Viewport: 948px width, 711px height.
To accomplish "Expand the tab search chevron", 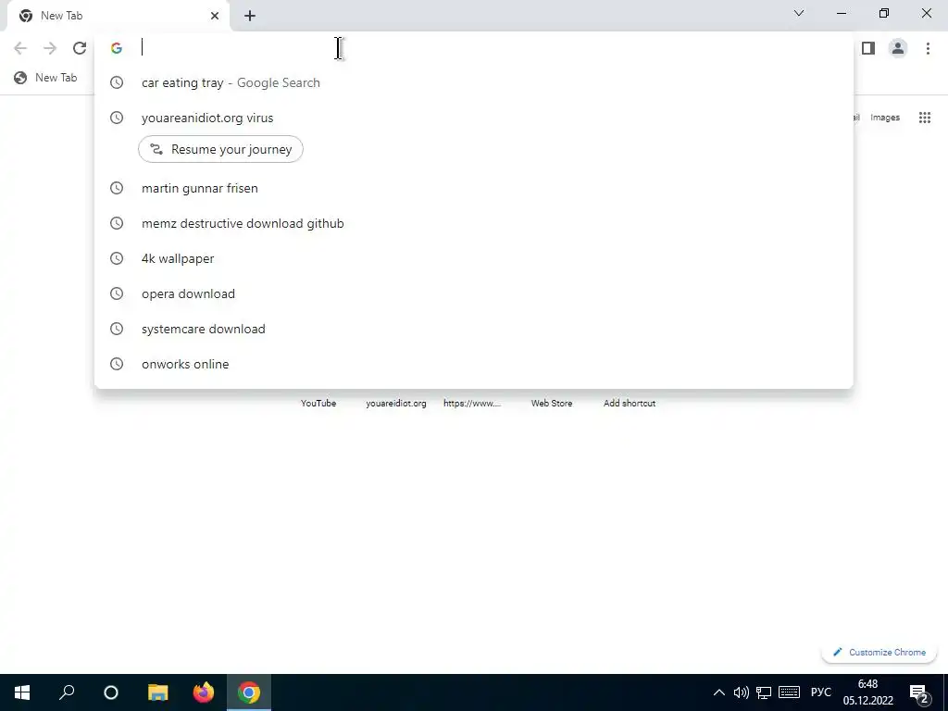I will (x=799, y=13).
